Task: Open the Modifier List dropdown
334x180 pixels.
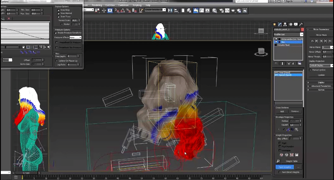Action: coord(288,35)
